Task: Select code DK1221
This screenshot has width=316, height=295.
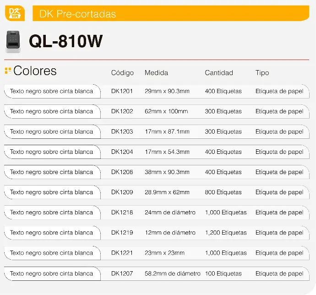Action: (122, 253)
